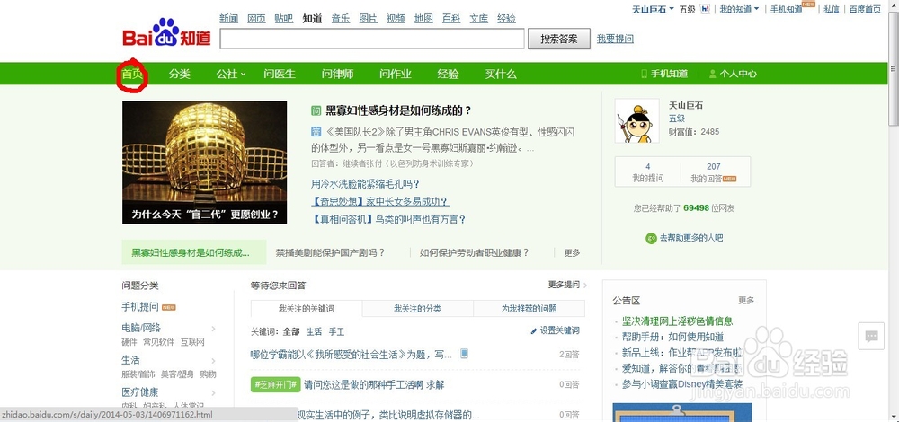Open the feedback chat bubble icon

click(871, 336)
